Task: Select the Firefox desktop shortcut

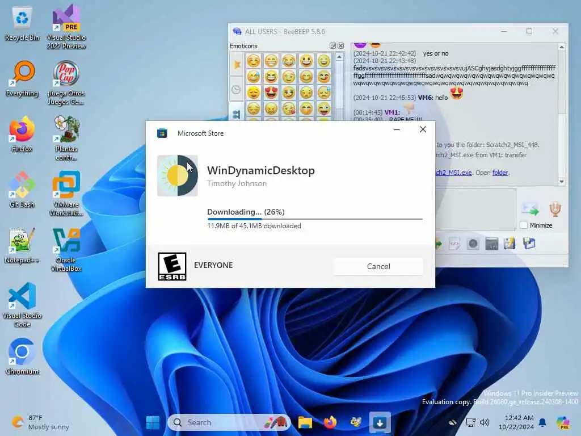Action: (x=22, y=135)
